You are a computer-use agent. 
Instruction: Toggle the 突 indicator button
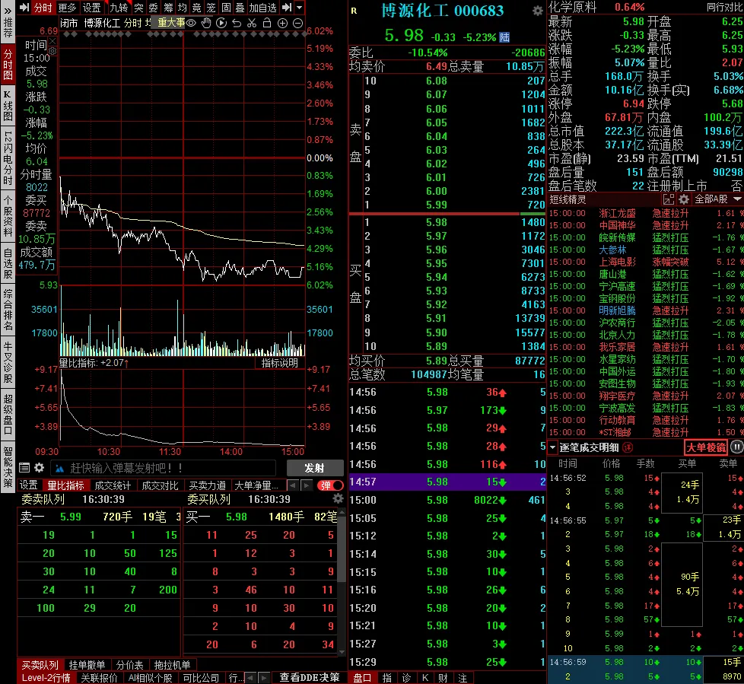point(138,8)
